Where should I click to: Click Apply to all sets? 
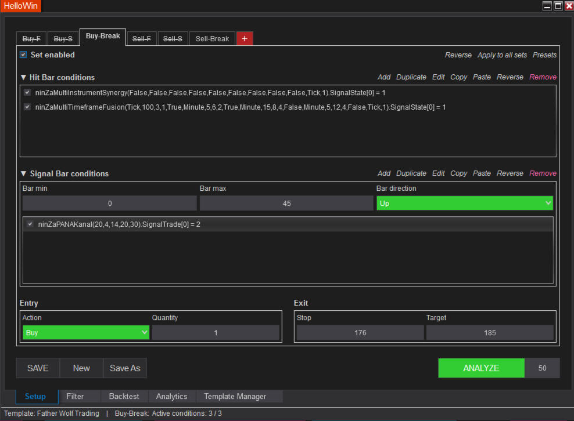click(502, 55)
